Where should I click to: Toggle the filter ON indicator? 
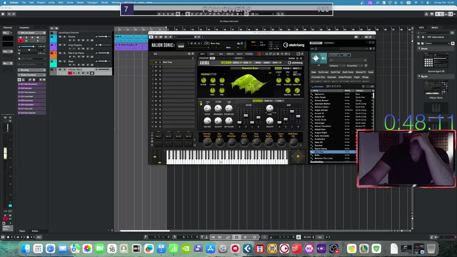(201, 105)
